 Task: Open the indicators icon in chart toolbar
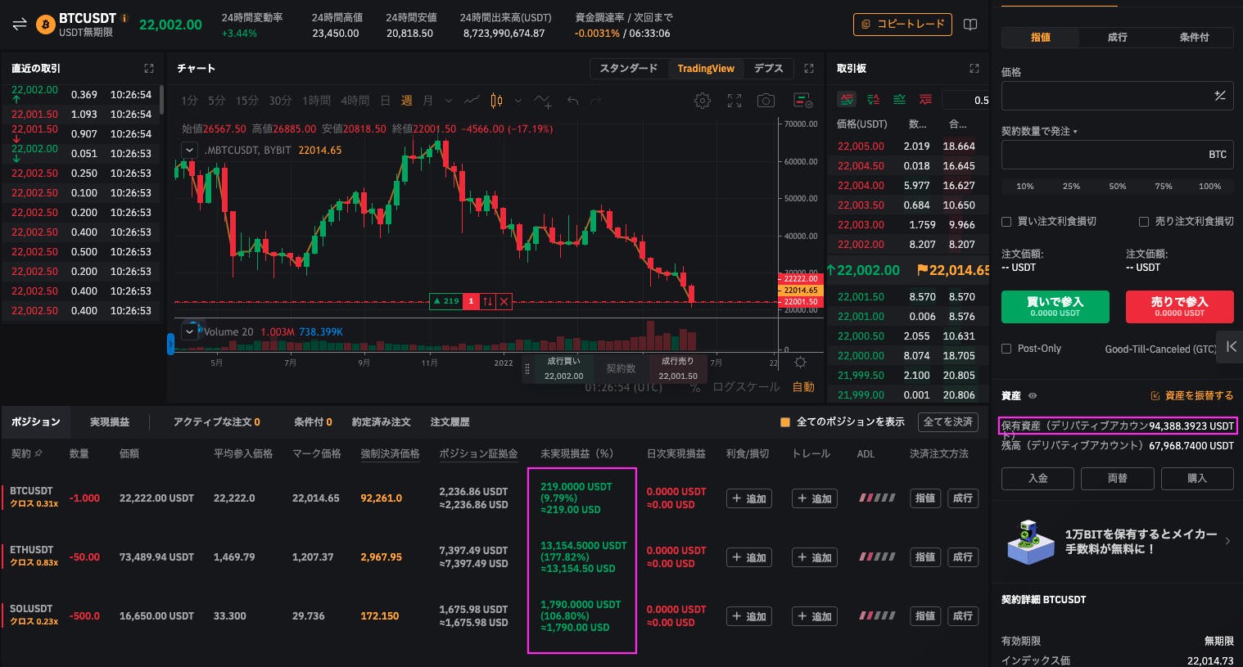click(x=543, y=101)
